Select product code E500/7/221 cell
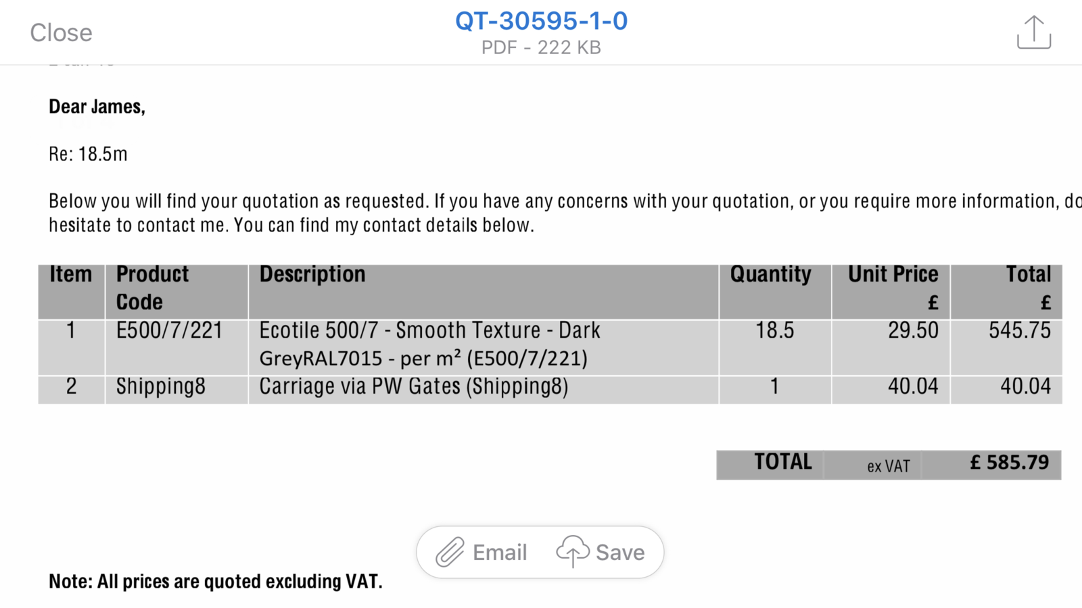 [x=169, y=330]
